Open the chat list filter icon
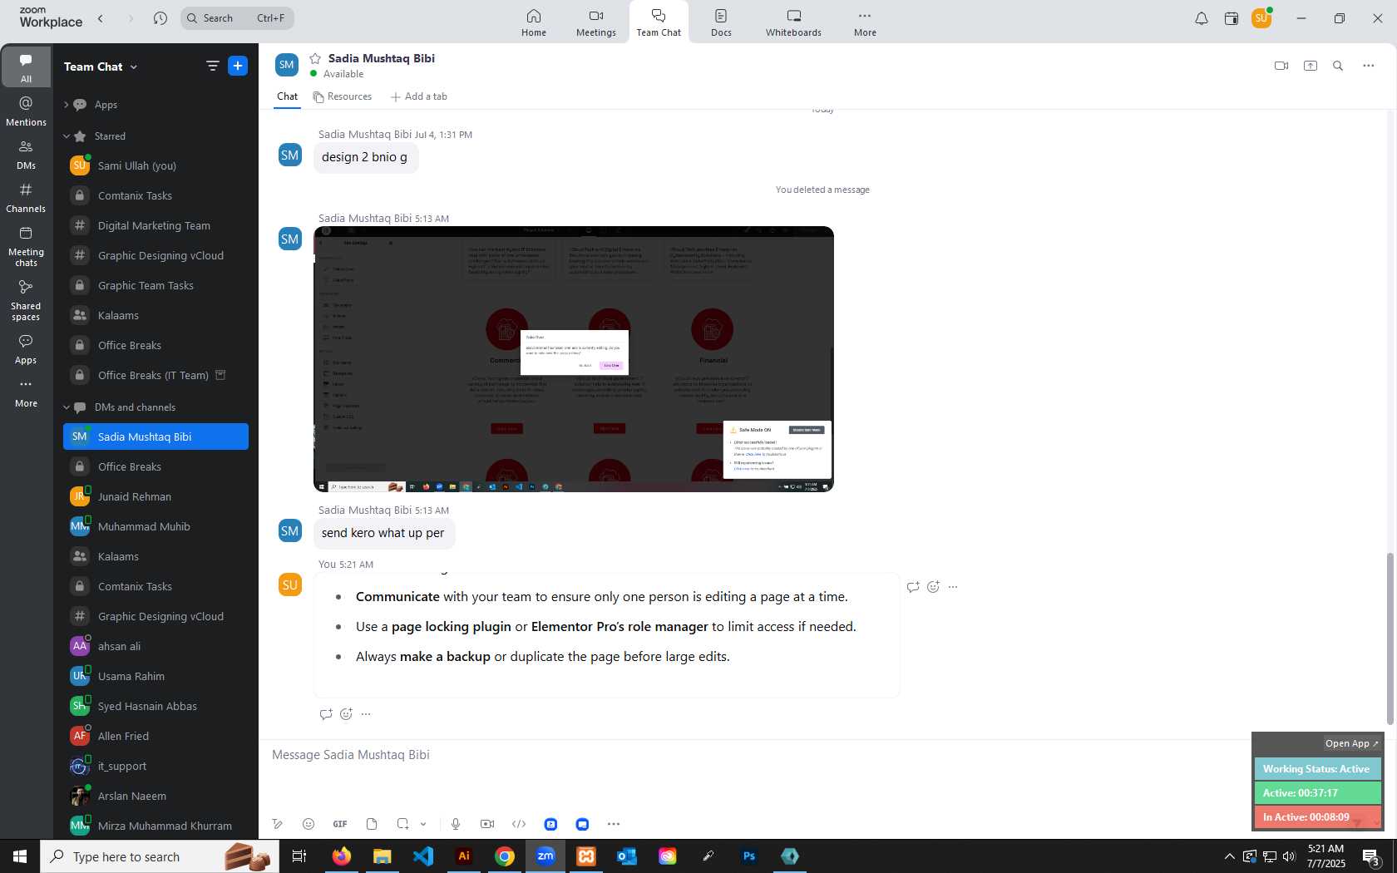The height and width of the screenshot is (873, 1397). click(x=212, y=66)
